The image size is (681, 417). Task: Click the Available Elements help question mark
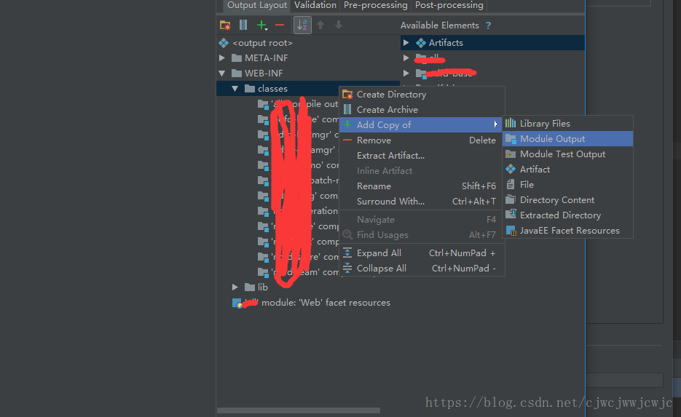point(489,25)
